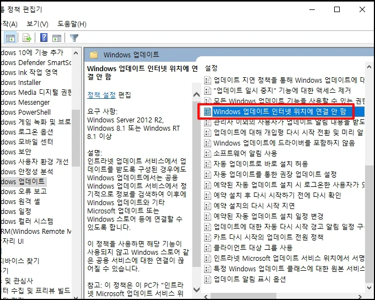The image size is (375, 300).
Task: Select Windows 모바일 센터 tree node
Action: (26, 142)
